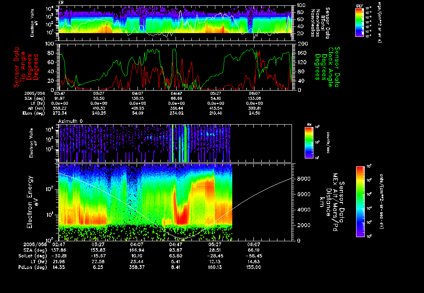The image size is (424, 293).
Task: Click the 'PdLon (deg)' row label
Action: [32, 267]
